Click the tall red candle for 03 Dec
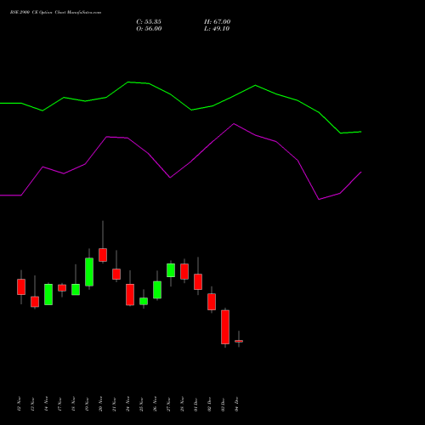The width and height of the screenshot is (425, 425). (225, 327)
